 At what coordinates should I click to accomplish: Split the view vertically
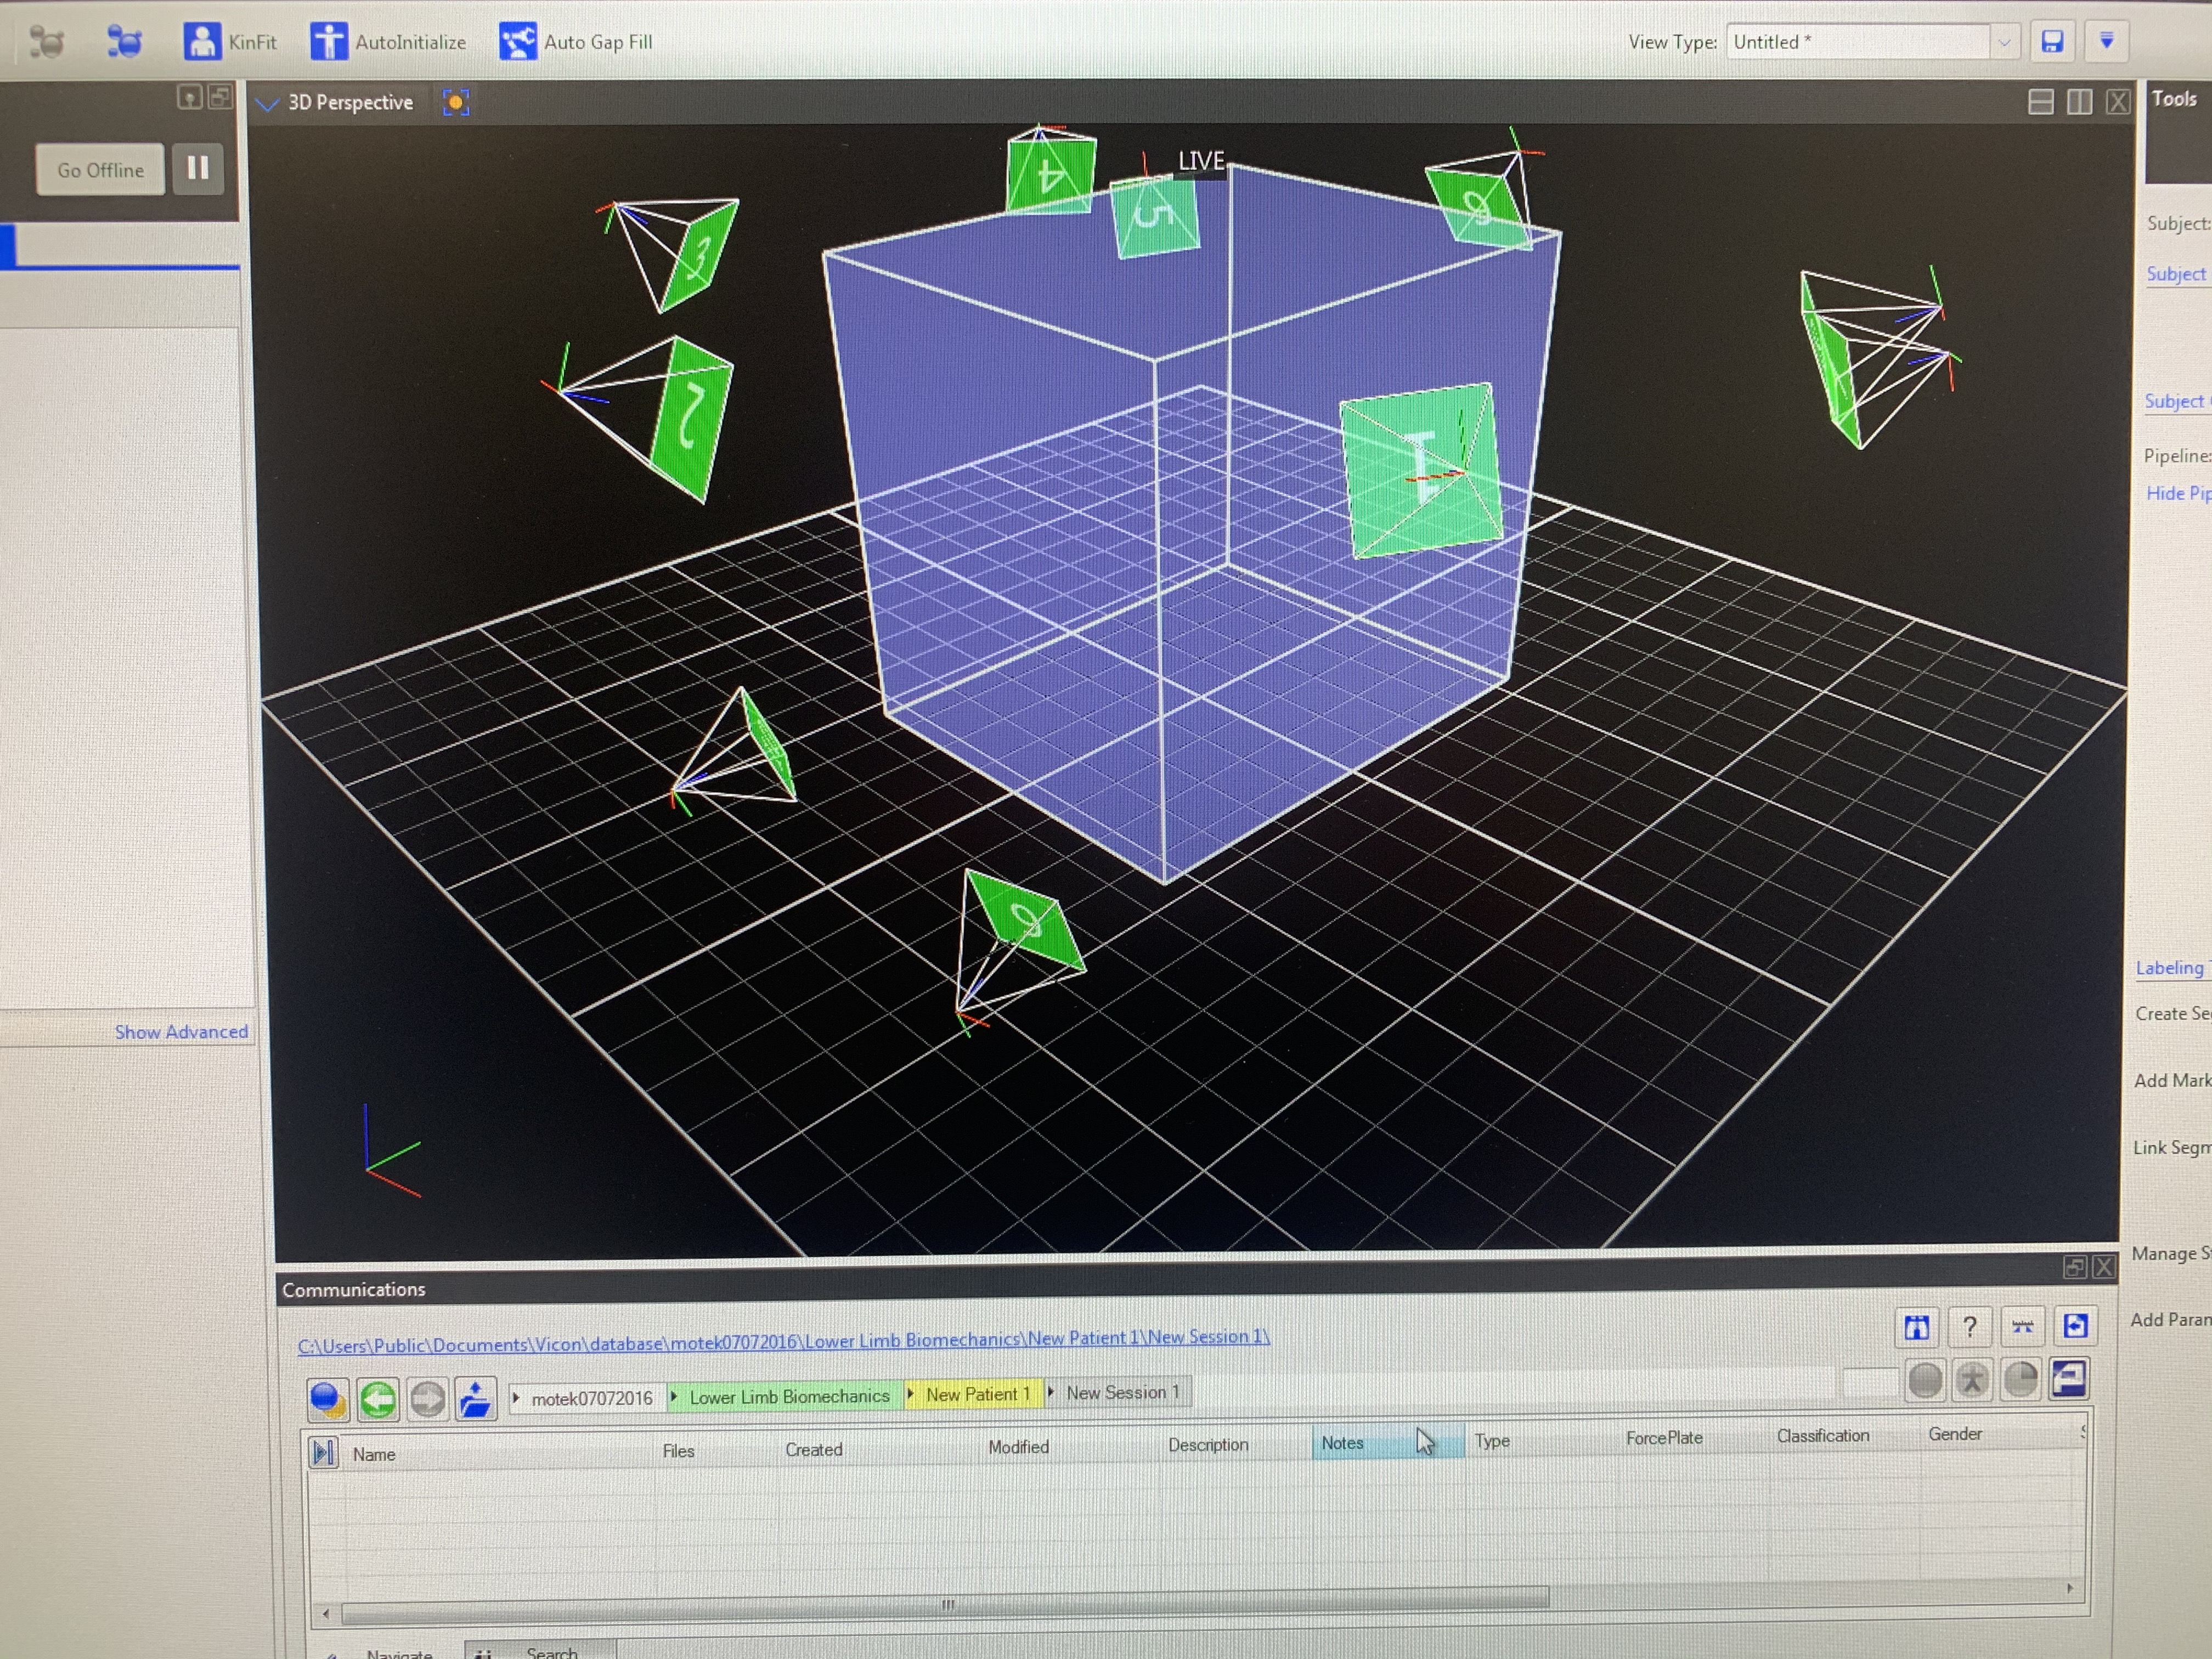coord(2079,102)
